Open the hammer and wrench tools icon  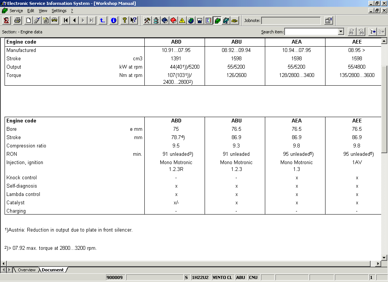coord(147,20)
